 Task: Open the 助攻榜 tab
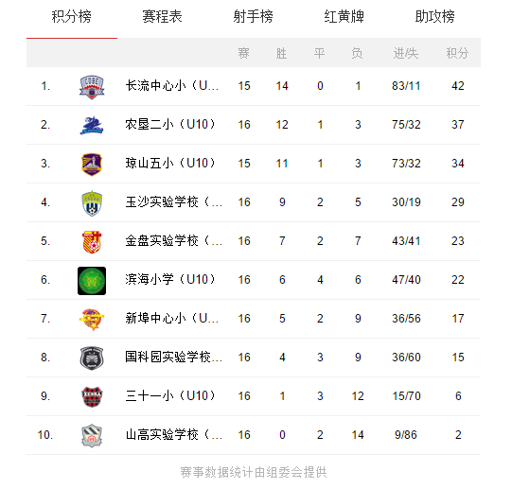click(x=435, y=16)
